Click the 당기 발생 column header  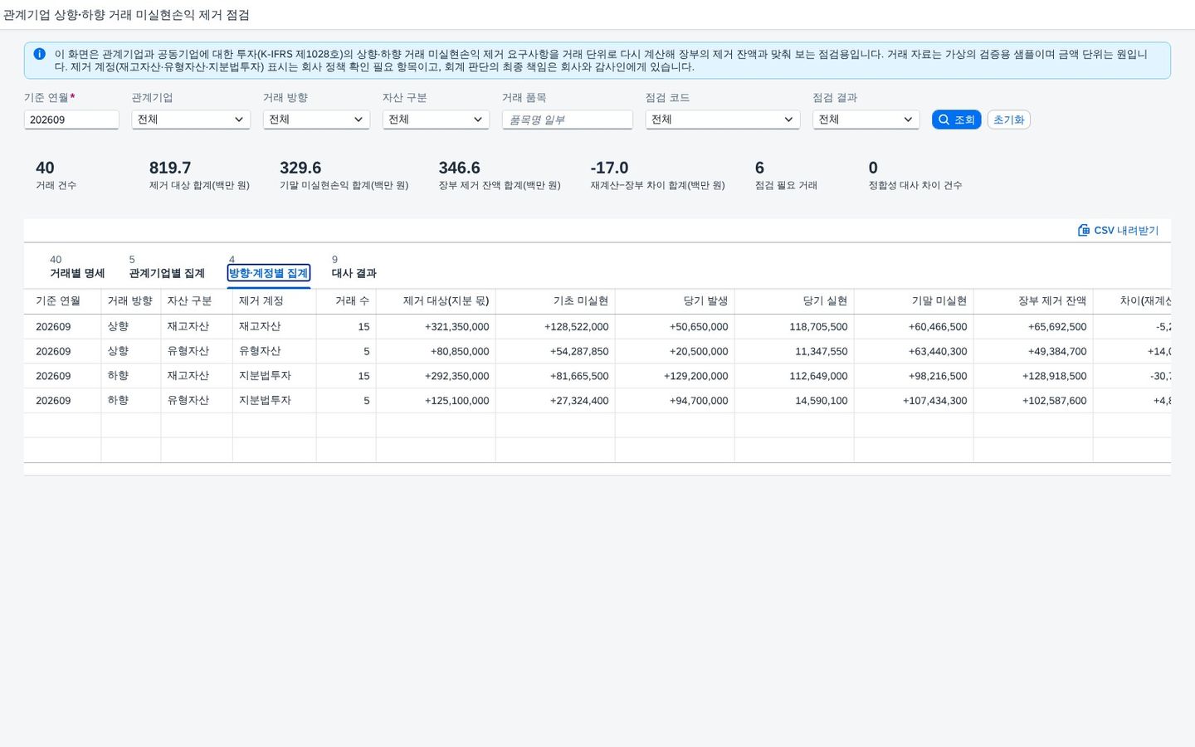click(675, 300)
